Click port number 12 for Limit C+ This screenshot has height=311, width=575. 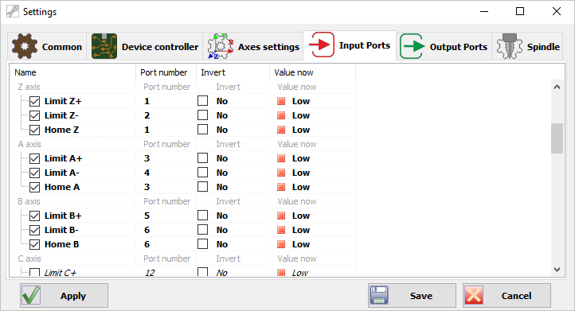coord(150,273)
